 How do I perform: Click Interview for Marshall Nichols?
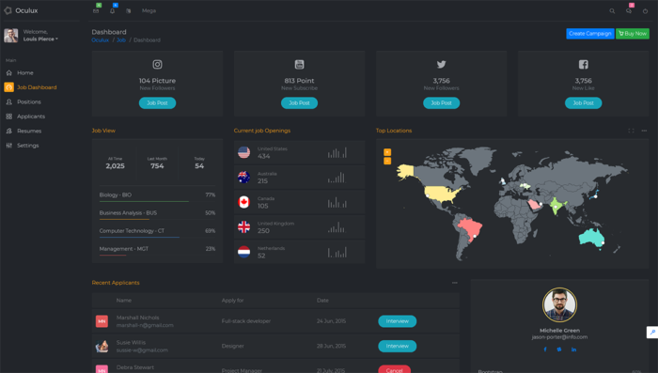point(398,321)
